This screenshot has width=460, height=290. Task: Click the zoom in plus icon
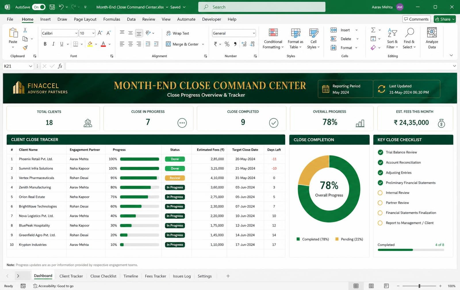point(440,286)
